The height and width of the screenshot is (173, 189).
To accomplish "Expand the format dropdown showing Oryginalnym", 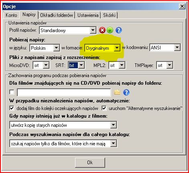I will [x=117, y=48].
